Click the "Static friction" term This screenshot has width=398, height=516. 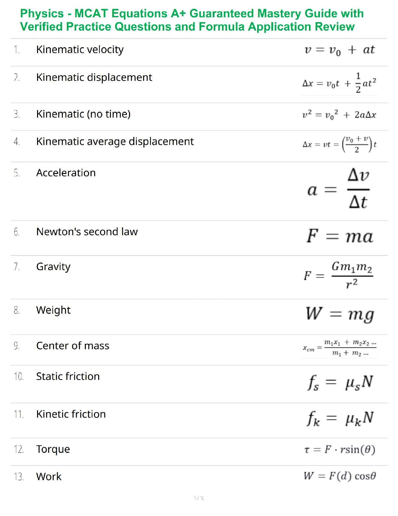[x=68, y=376]
